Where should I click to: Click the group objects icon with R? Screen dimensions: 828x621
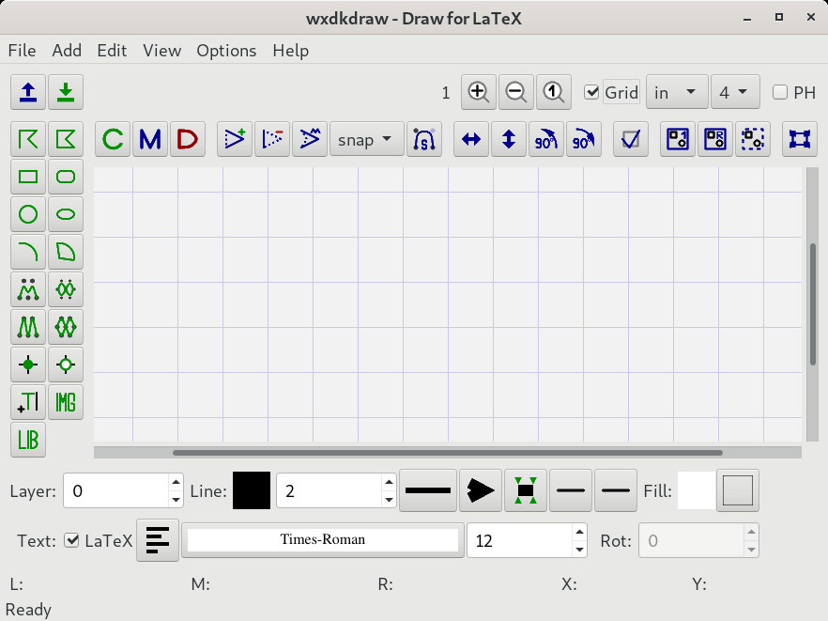pos(715,140)
